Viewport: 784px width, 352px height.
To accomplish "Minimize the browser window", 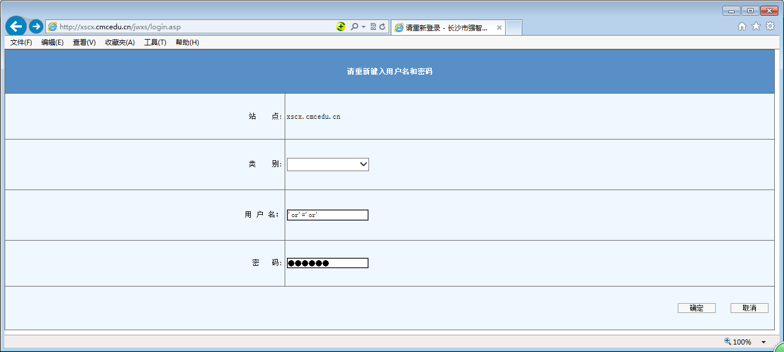I will [x=731, y=10].
